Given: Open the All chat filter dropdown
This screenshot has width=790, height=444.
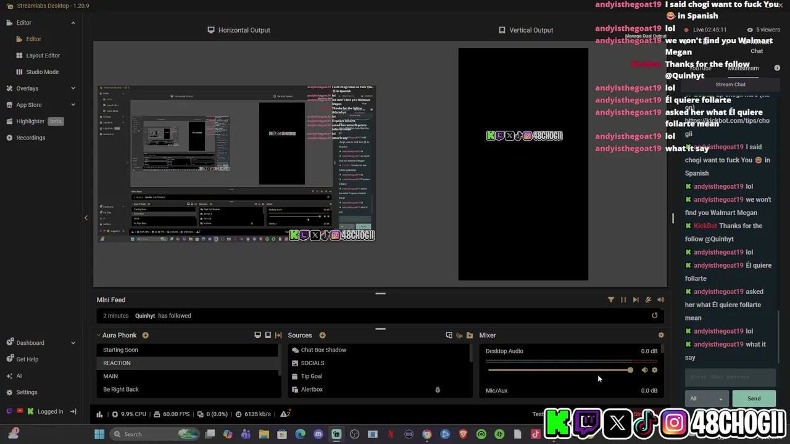Looking at the screenshot, I should pyautogui.click(x=707, y=398).
